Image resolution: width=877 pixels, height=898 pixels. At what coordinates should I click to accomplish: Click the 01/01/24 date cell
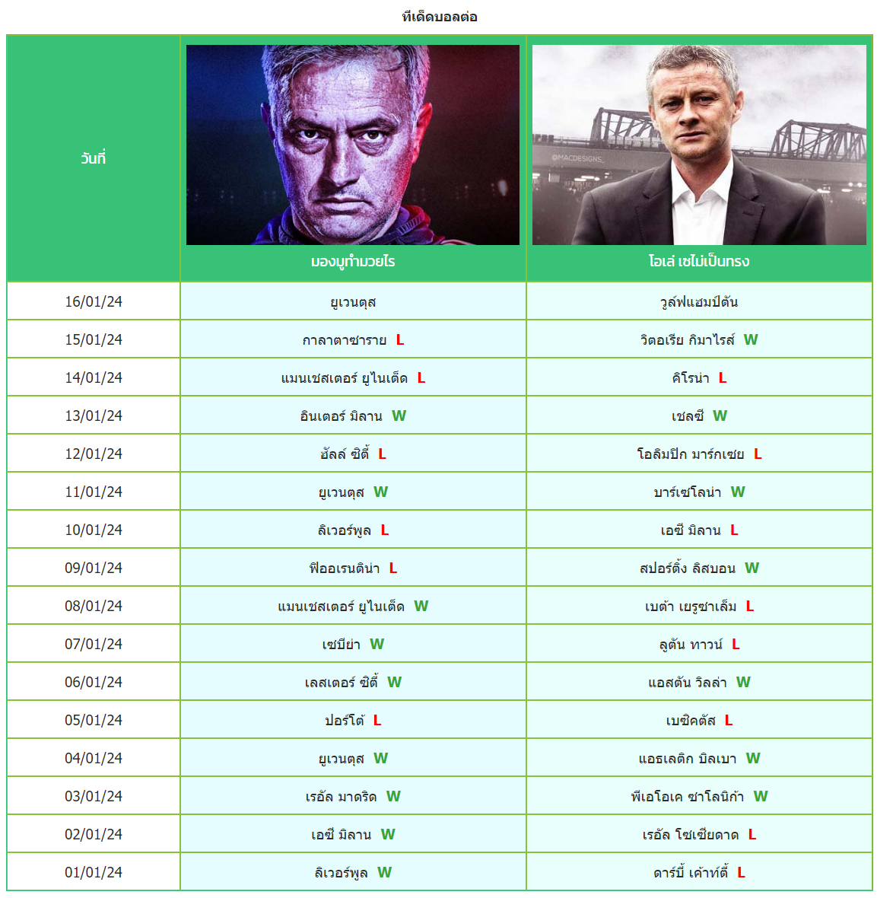(x=94, y=872)
